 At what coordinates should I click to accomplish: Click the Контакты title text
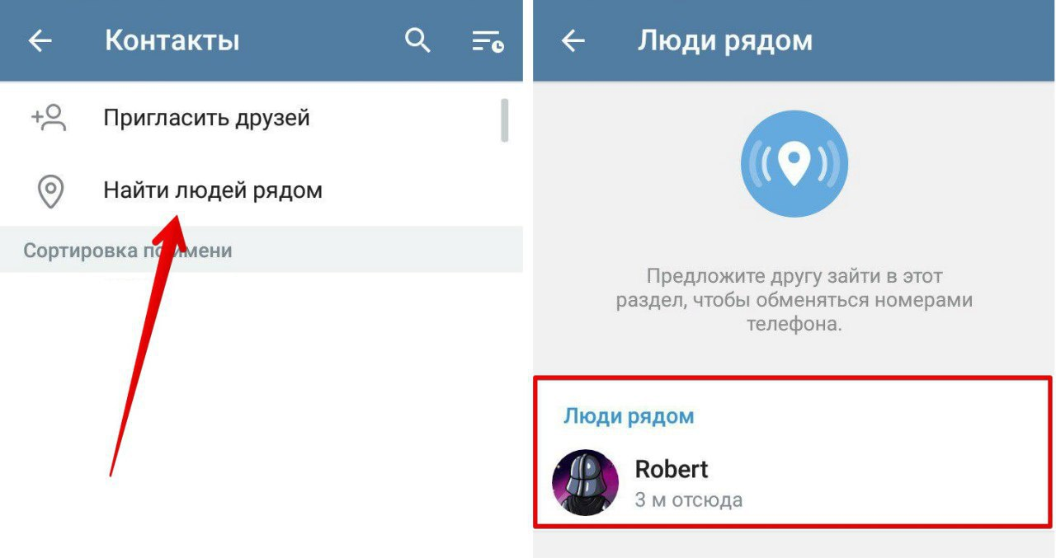(172, 40)
